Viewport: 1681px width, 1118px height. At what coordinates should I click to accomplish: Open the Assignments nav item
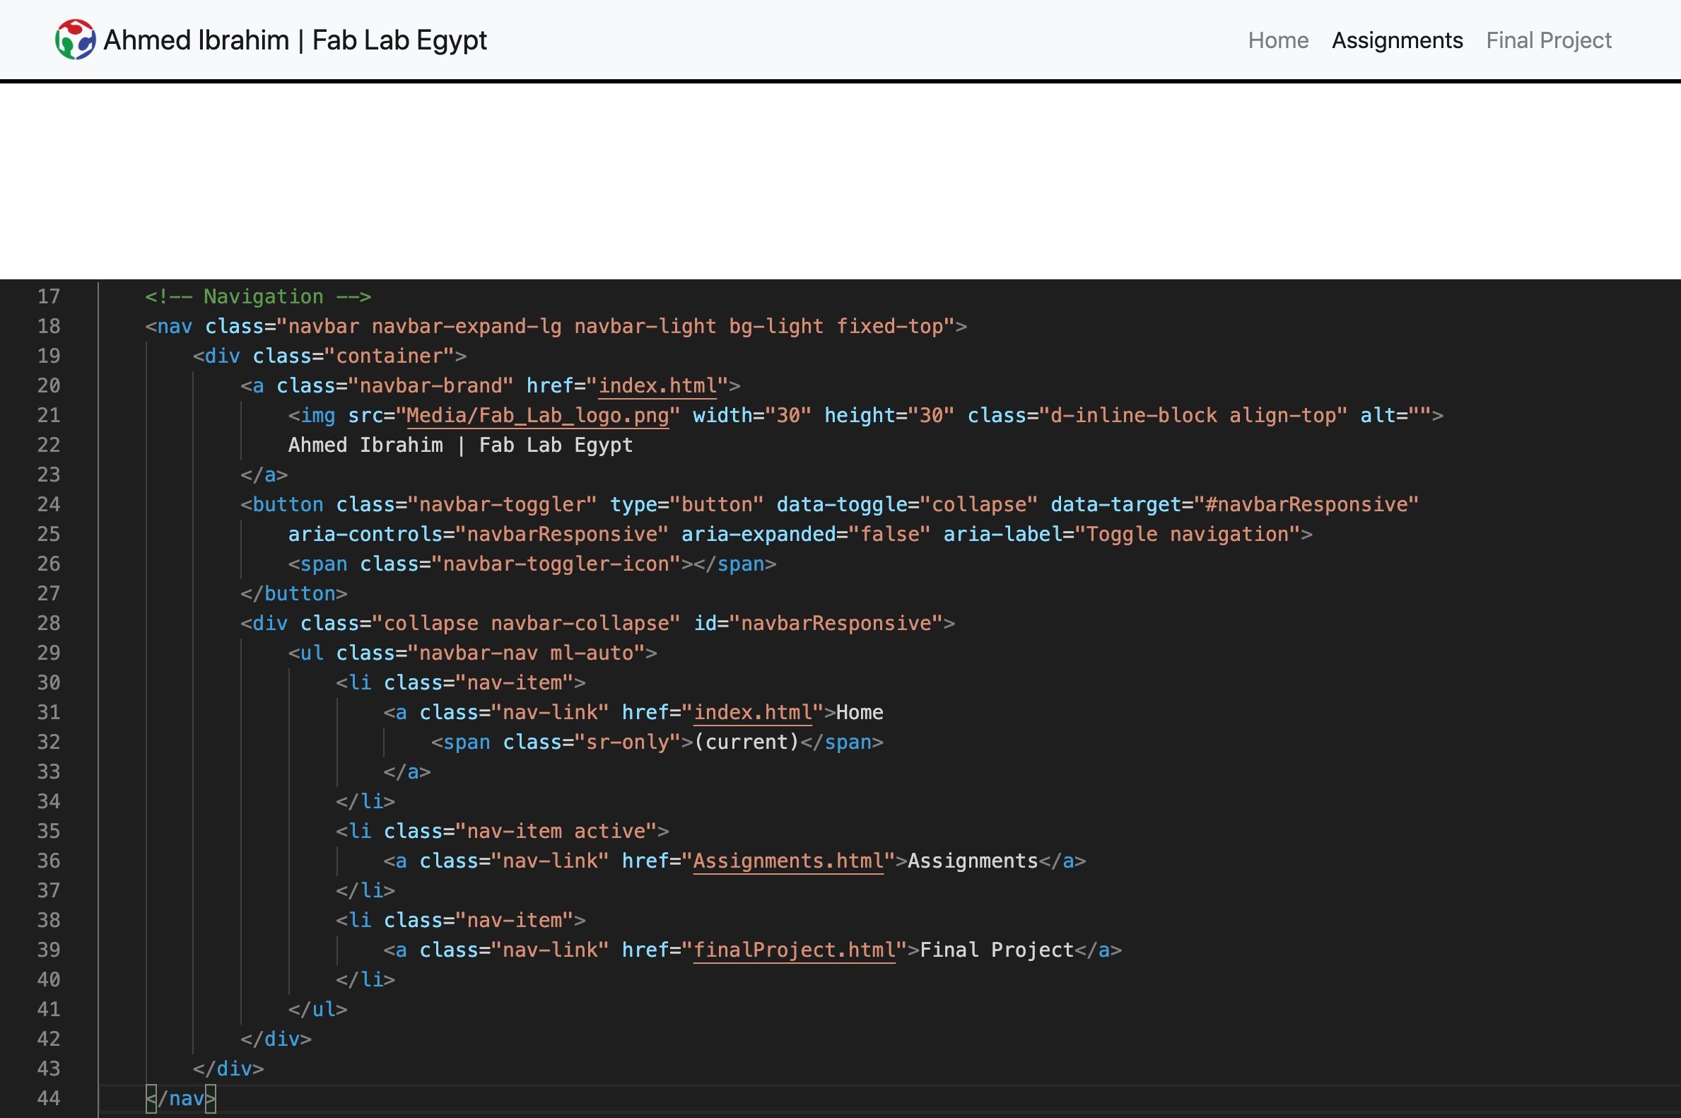[1397, 40]
